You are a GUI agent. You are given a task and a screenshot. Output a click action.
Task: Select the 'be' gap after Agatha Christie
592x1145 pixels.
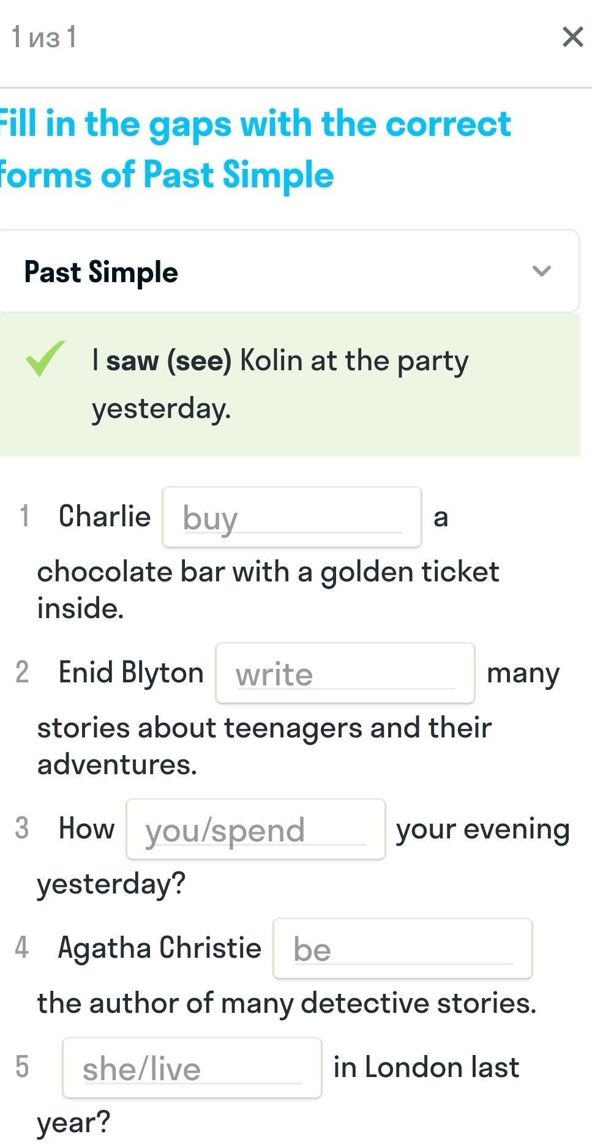pyautogui.click(x=402, y=949)
